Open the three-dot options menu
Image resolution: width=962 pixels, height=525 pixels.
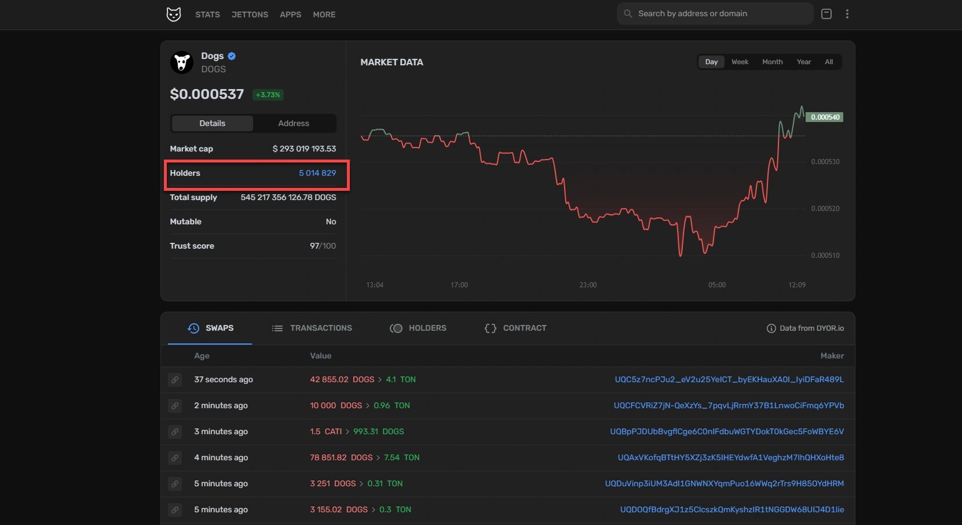847,14
